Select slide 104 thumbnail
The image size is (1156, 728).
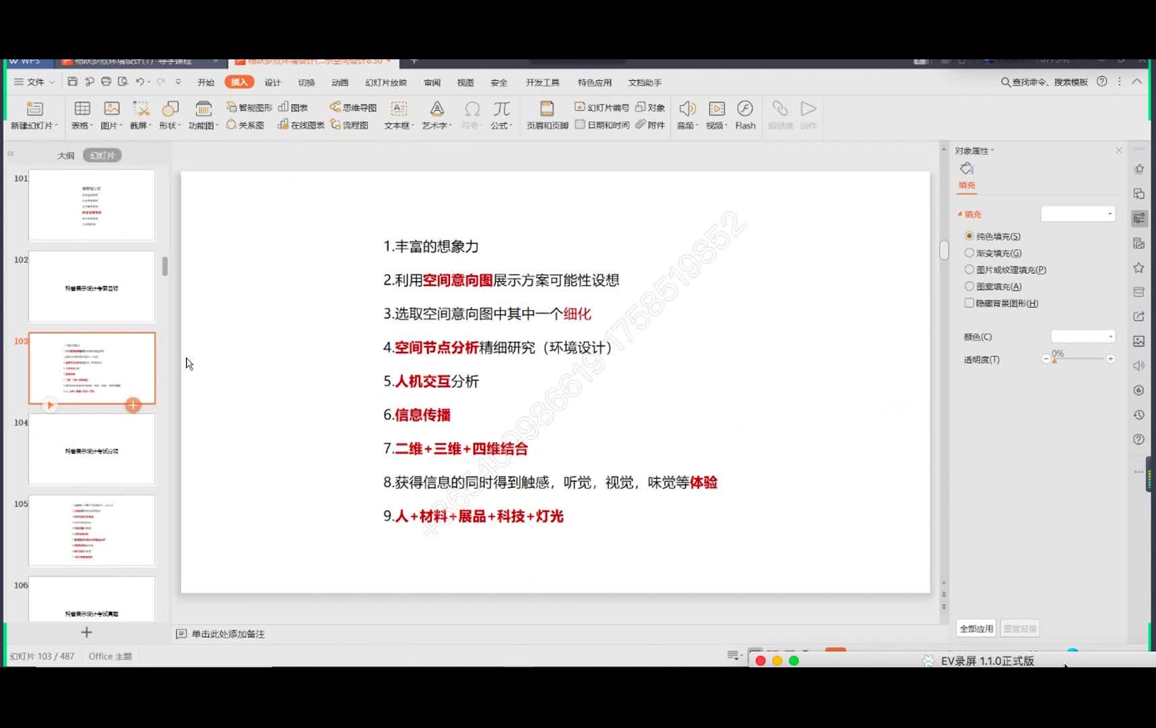(x=92, y=449)
